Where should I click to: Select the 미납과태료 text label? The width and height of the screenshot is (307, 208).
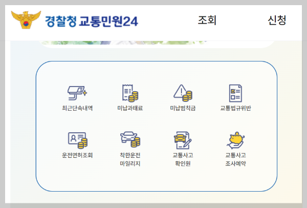click(x=130, y=108)
